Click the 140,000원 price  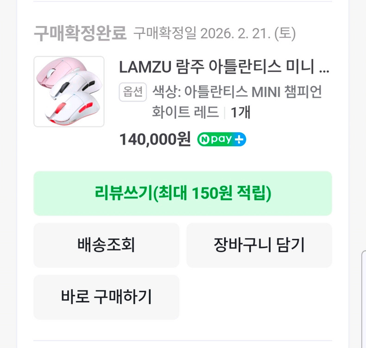point(155,139)
